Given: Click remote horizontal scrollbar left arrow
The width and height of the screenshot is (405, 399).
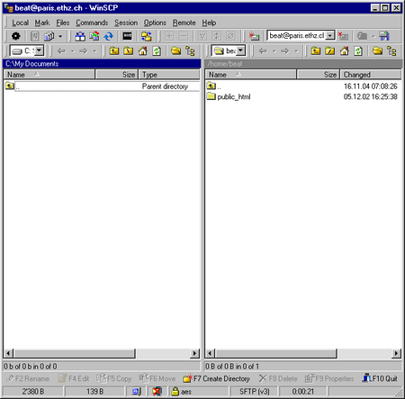Looking at the screenshot, I should tap(211, 353).
